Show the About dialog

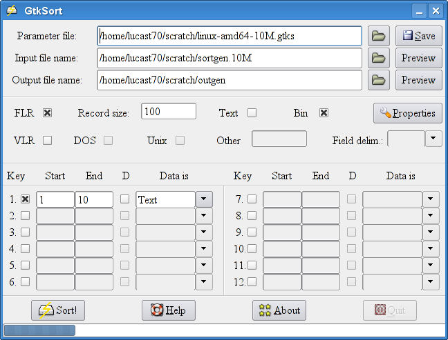pos(279,310)
